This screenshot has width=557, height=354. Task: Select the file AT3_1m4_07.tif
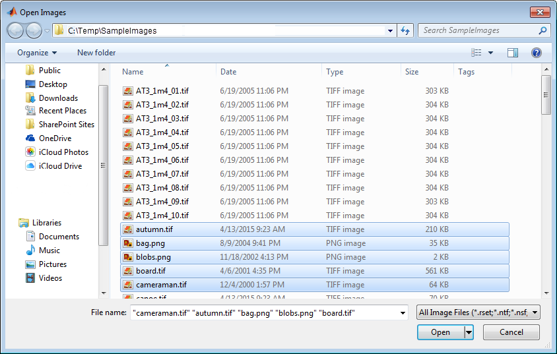pos(162,174)
